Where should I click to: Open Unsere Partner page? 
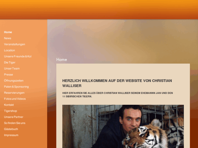pyautogui.click(x=14, y=117)
